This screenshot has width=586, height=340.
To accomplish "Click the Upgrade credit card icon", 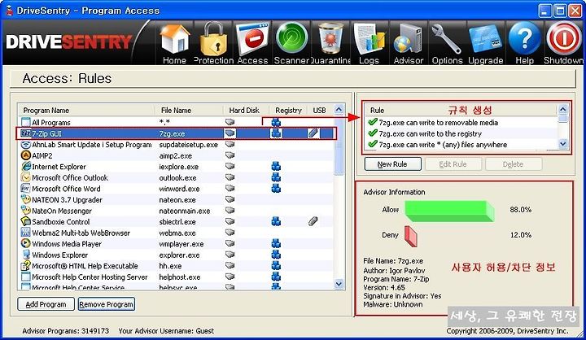I will click(x=485, y=43).
